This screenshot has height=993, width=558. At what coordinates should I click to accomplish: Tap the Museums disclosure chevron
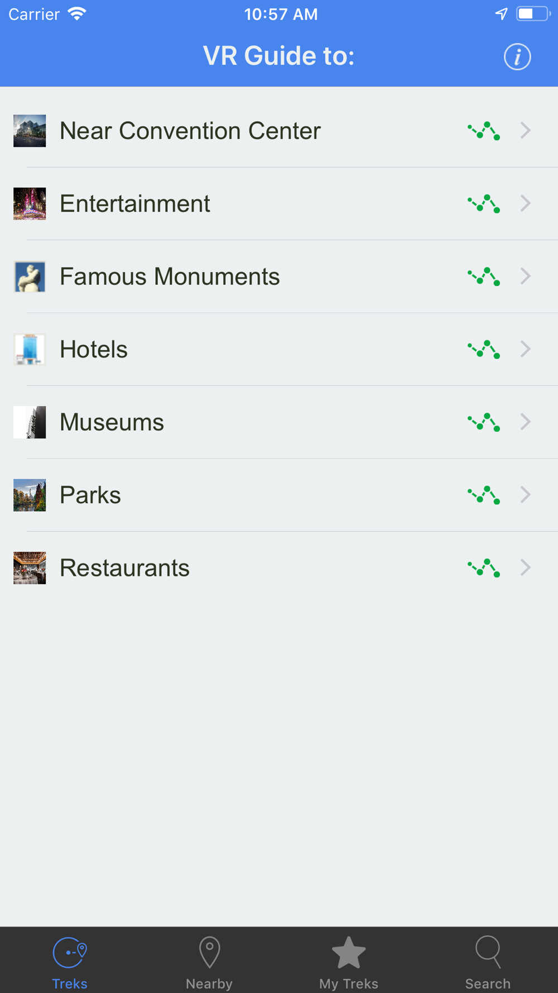[525, 422]
